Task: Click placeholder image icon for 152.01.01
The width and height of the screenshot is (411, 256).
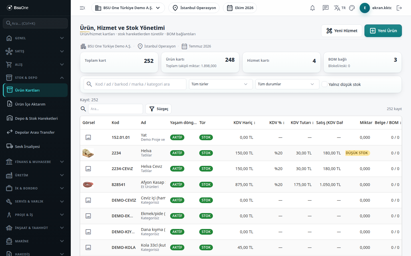Action: coord(88,137)
